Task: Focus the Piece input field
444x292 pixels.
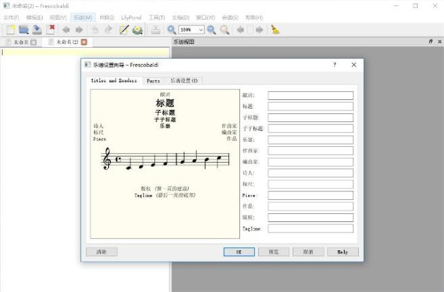Action: 311,195
